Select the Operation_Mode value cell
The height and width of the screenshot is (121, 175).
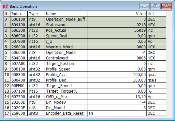pyautogui.click(x=117, y=53)
